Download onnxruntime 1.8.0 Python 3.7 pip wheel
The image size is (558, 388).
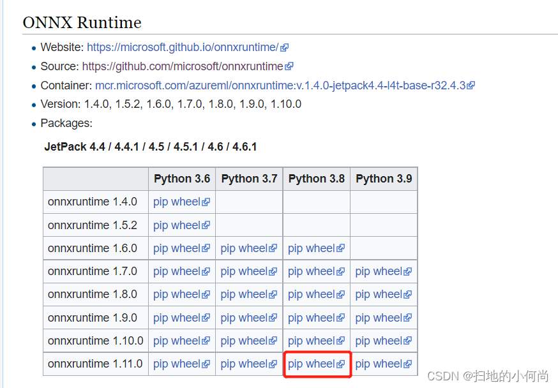tap(249, 294)
